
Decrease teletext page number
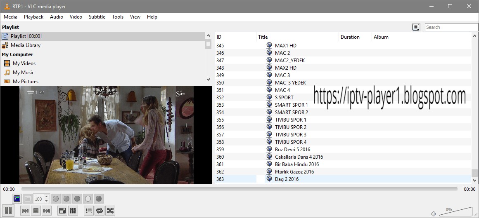click(46, 201)
